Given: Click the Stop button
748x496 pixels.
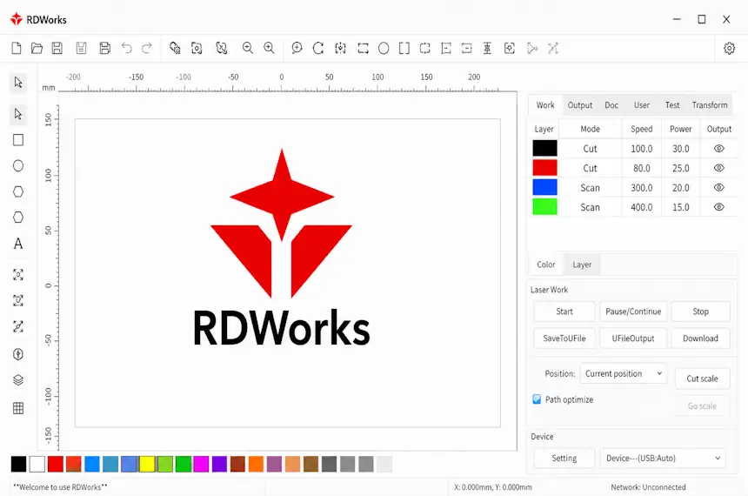Looking at the screenshot, I should (x=700, y=312).
